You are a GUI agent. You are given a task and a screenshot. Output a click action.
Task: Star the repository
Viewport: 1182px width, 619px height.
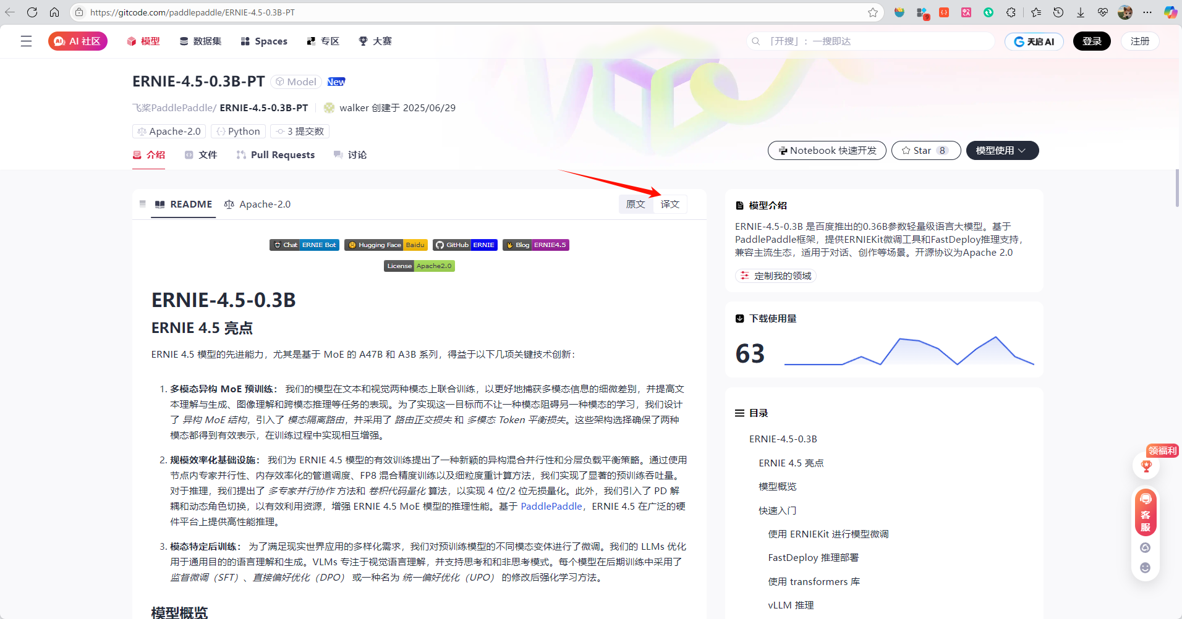925,150
